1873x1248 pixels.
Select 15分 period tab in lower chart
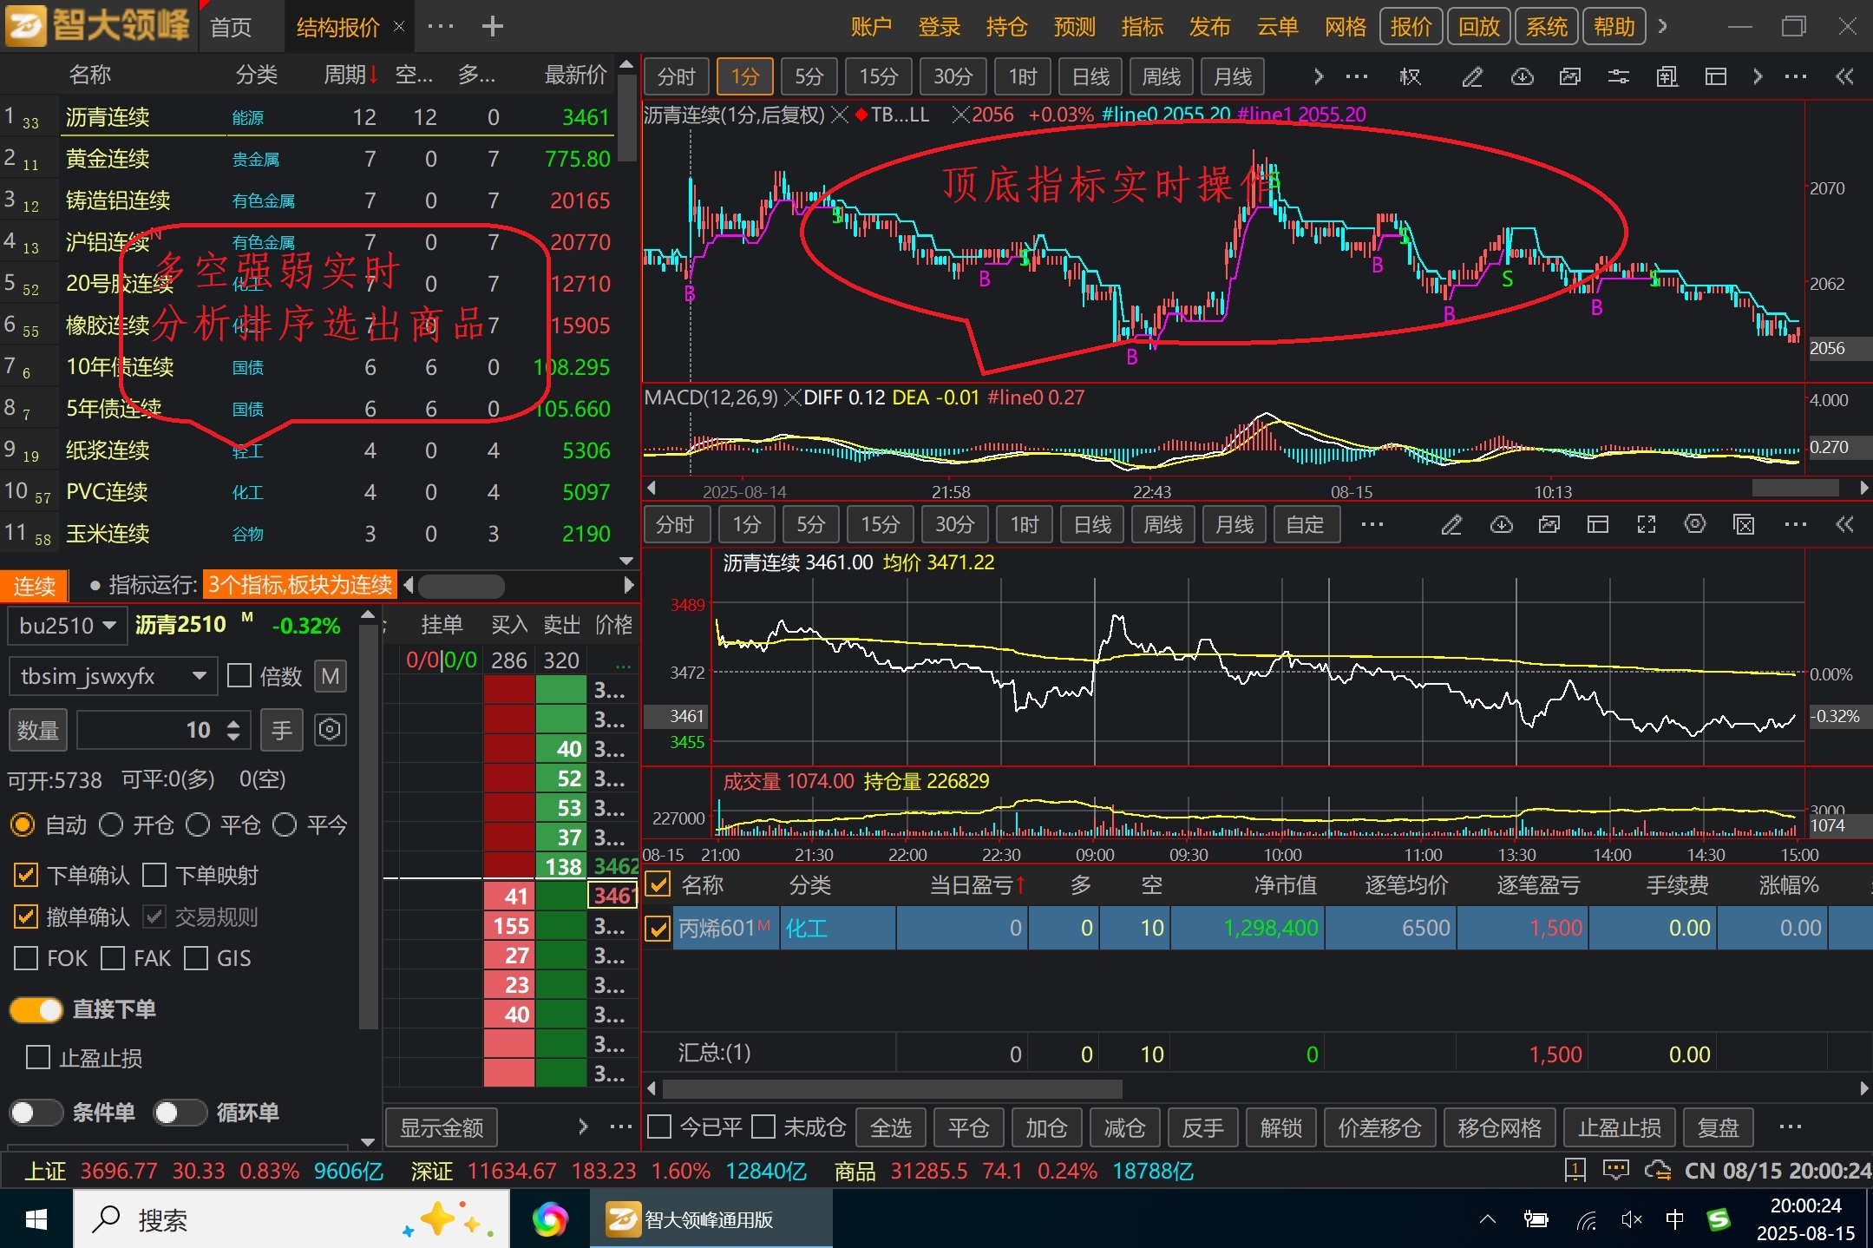(x=880, y=525)
